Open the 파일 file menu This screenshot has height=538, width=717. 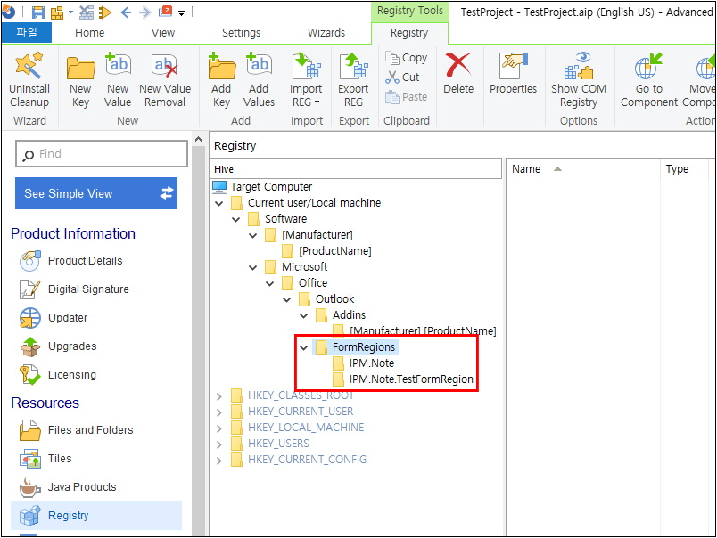pos(27,32)
